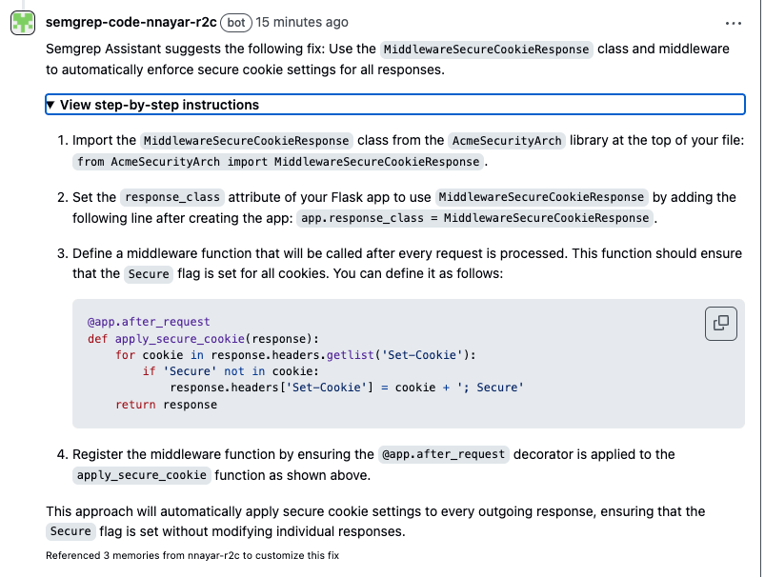Click the MiddlewareSecureCookieResponse code in the summary

pyautogui.click(x=487, y=50)
